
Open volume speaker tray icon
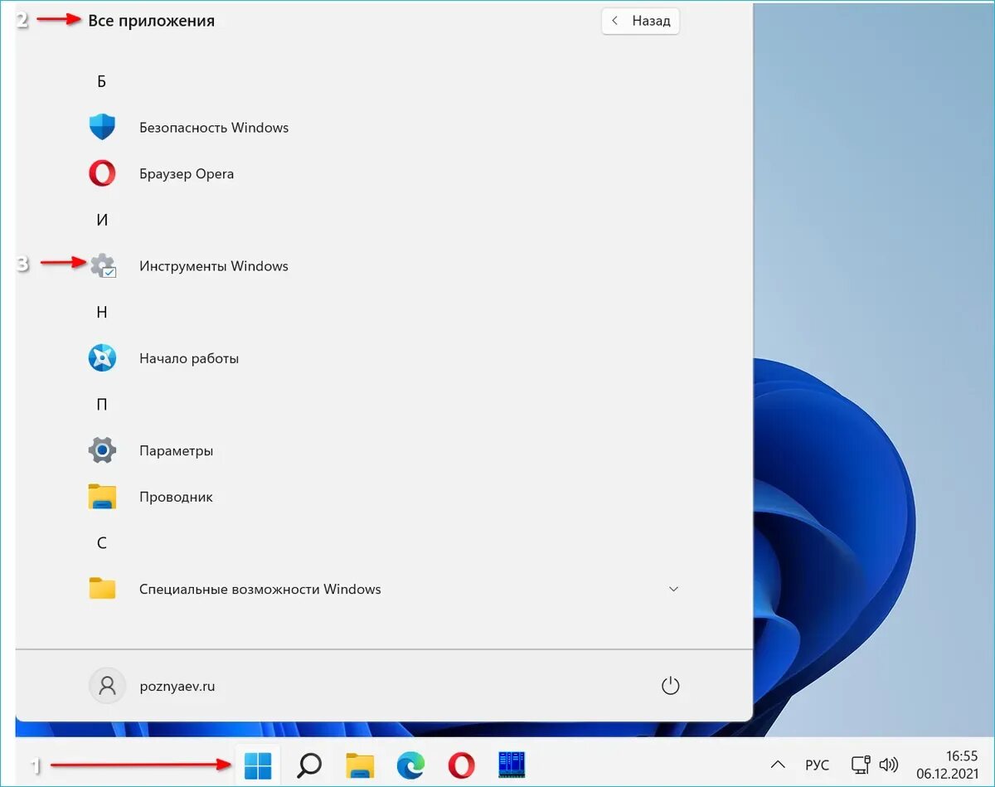888,765
